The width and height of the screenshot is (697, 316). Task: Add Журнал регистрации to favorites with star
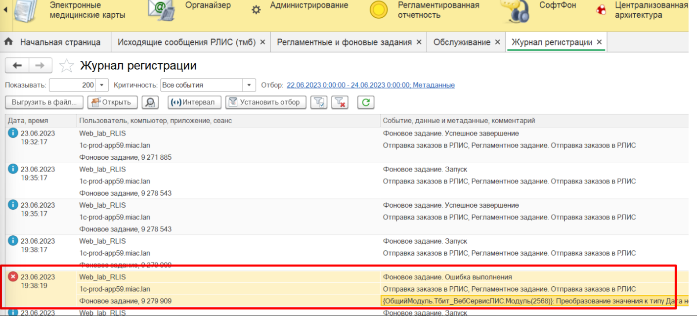point(67,66)
